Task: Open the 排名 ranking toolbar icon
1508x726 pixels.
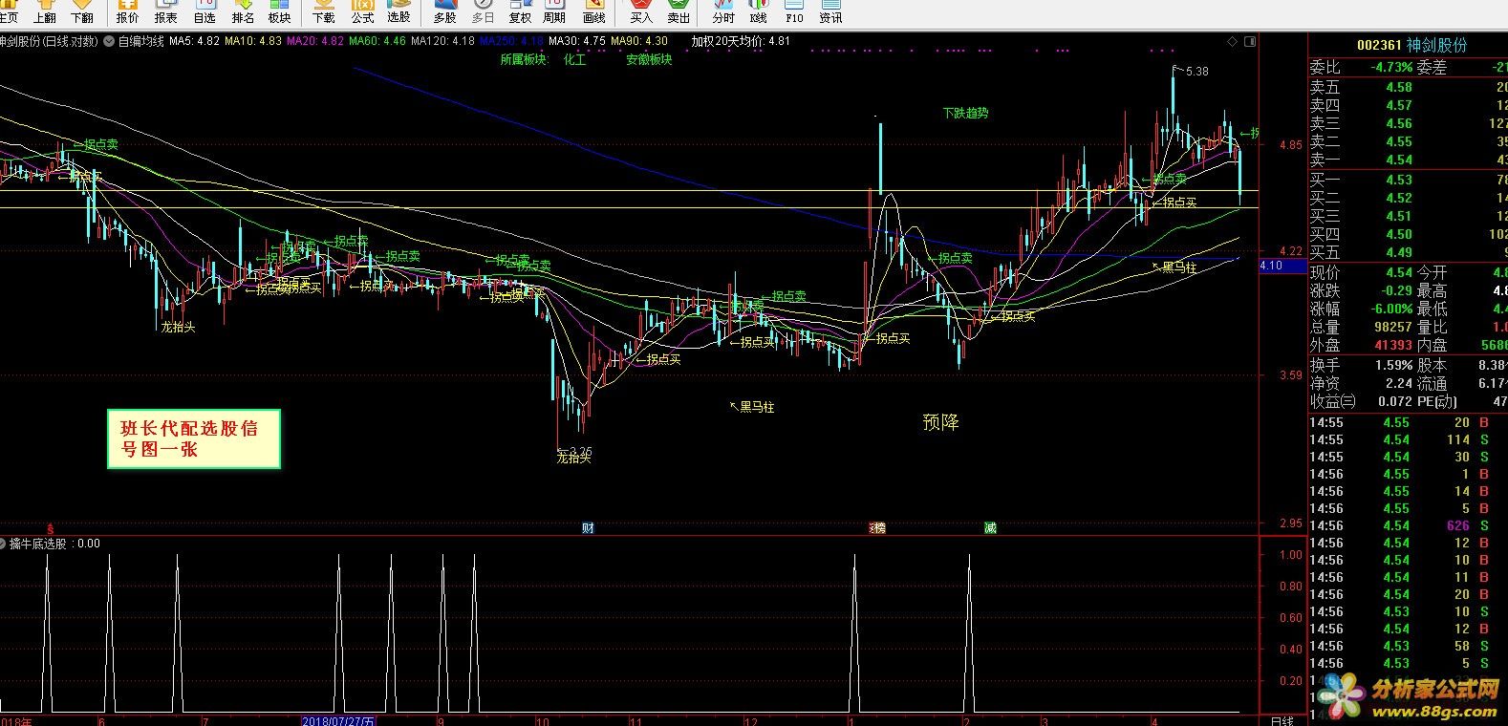Action: coord(243,11)
